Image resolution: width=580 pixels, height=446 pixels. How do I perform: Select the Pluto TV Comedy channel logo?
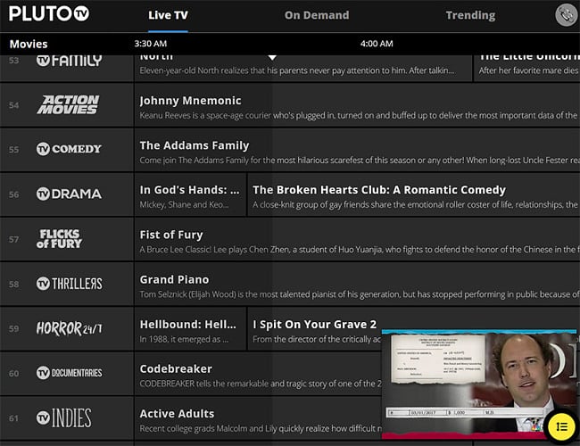[x=69, y=149]
